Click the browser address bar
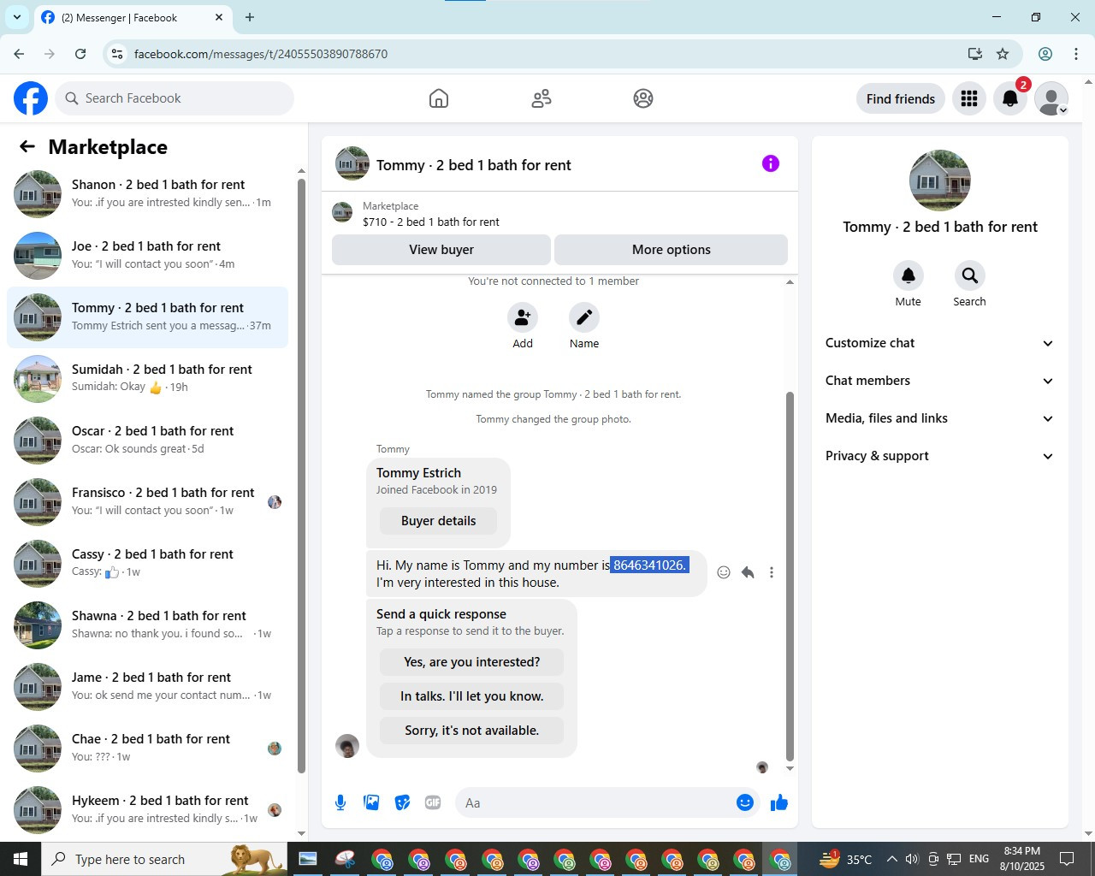The width and height of the screenshot is (1095, 876). click(x=544, y=54)
